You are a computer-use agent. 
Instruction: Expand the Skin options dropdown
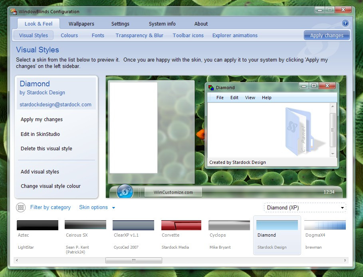coord(97,207)
